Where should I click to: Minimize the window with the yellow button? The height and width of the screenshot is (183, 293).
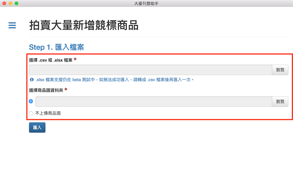10,3
